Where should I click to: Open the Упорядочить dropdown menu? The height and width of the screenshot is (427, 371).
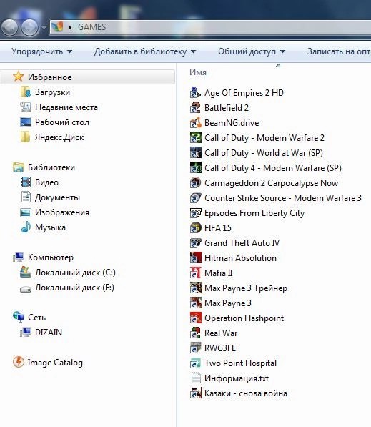pyautogui.click(x=41, y=51)
